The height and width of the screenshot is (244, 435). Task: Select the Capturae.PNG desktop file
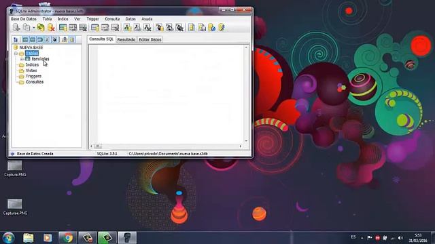coord(15,207)
